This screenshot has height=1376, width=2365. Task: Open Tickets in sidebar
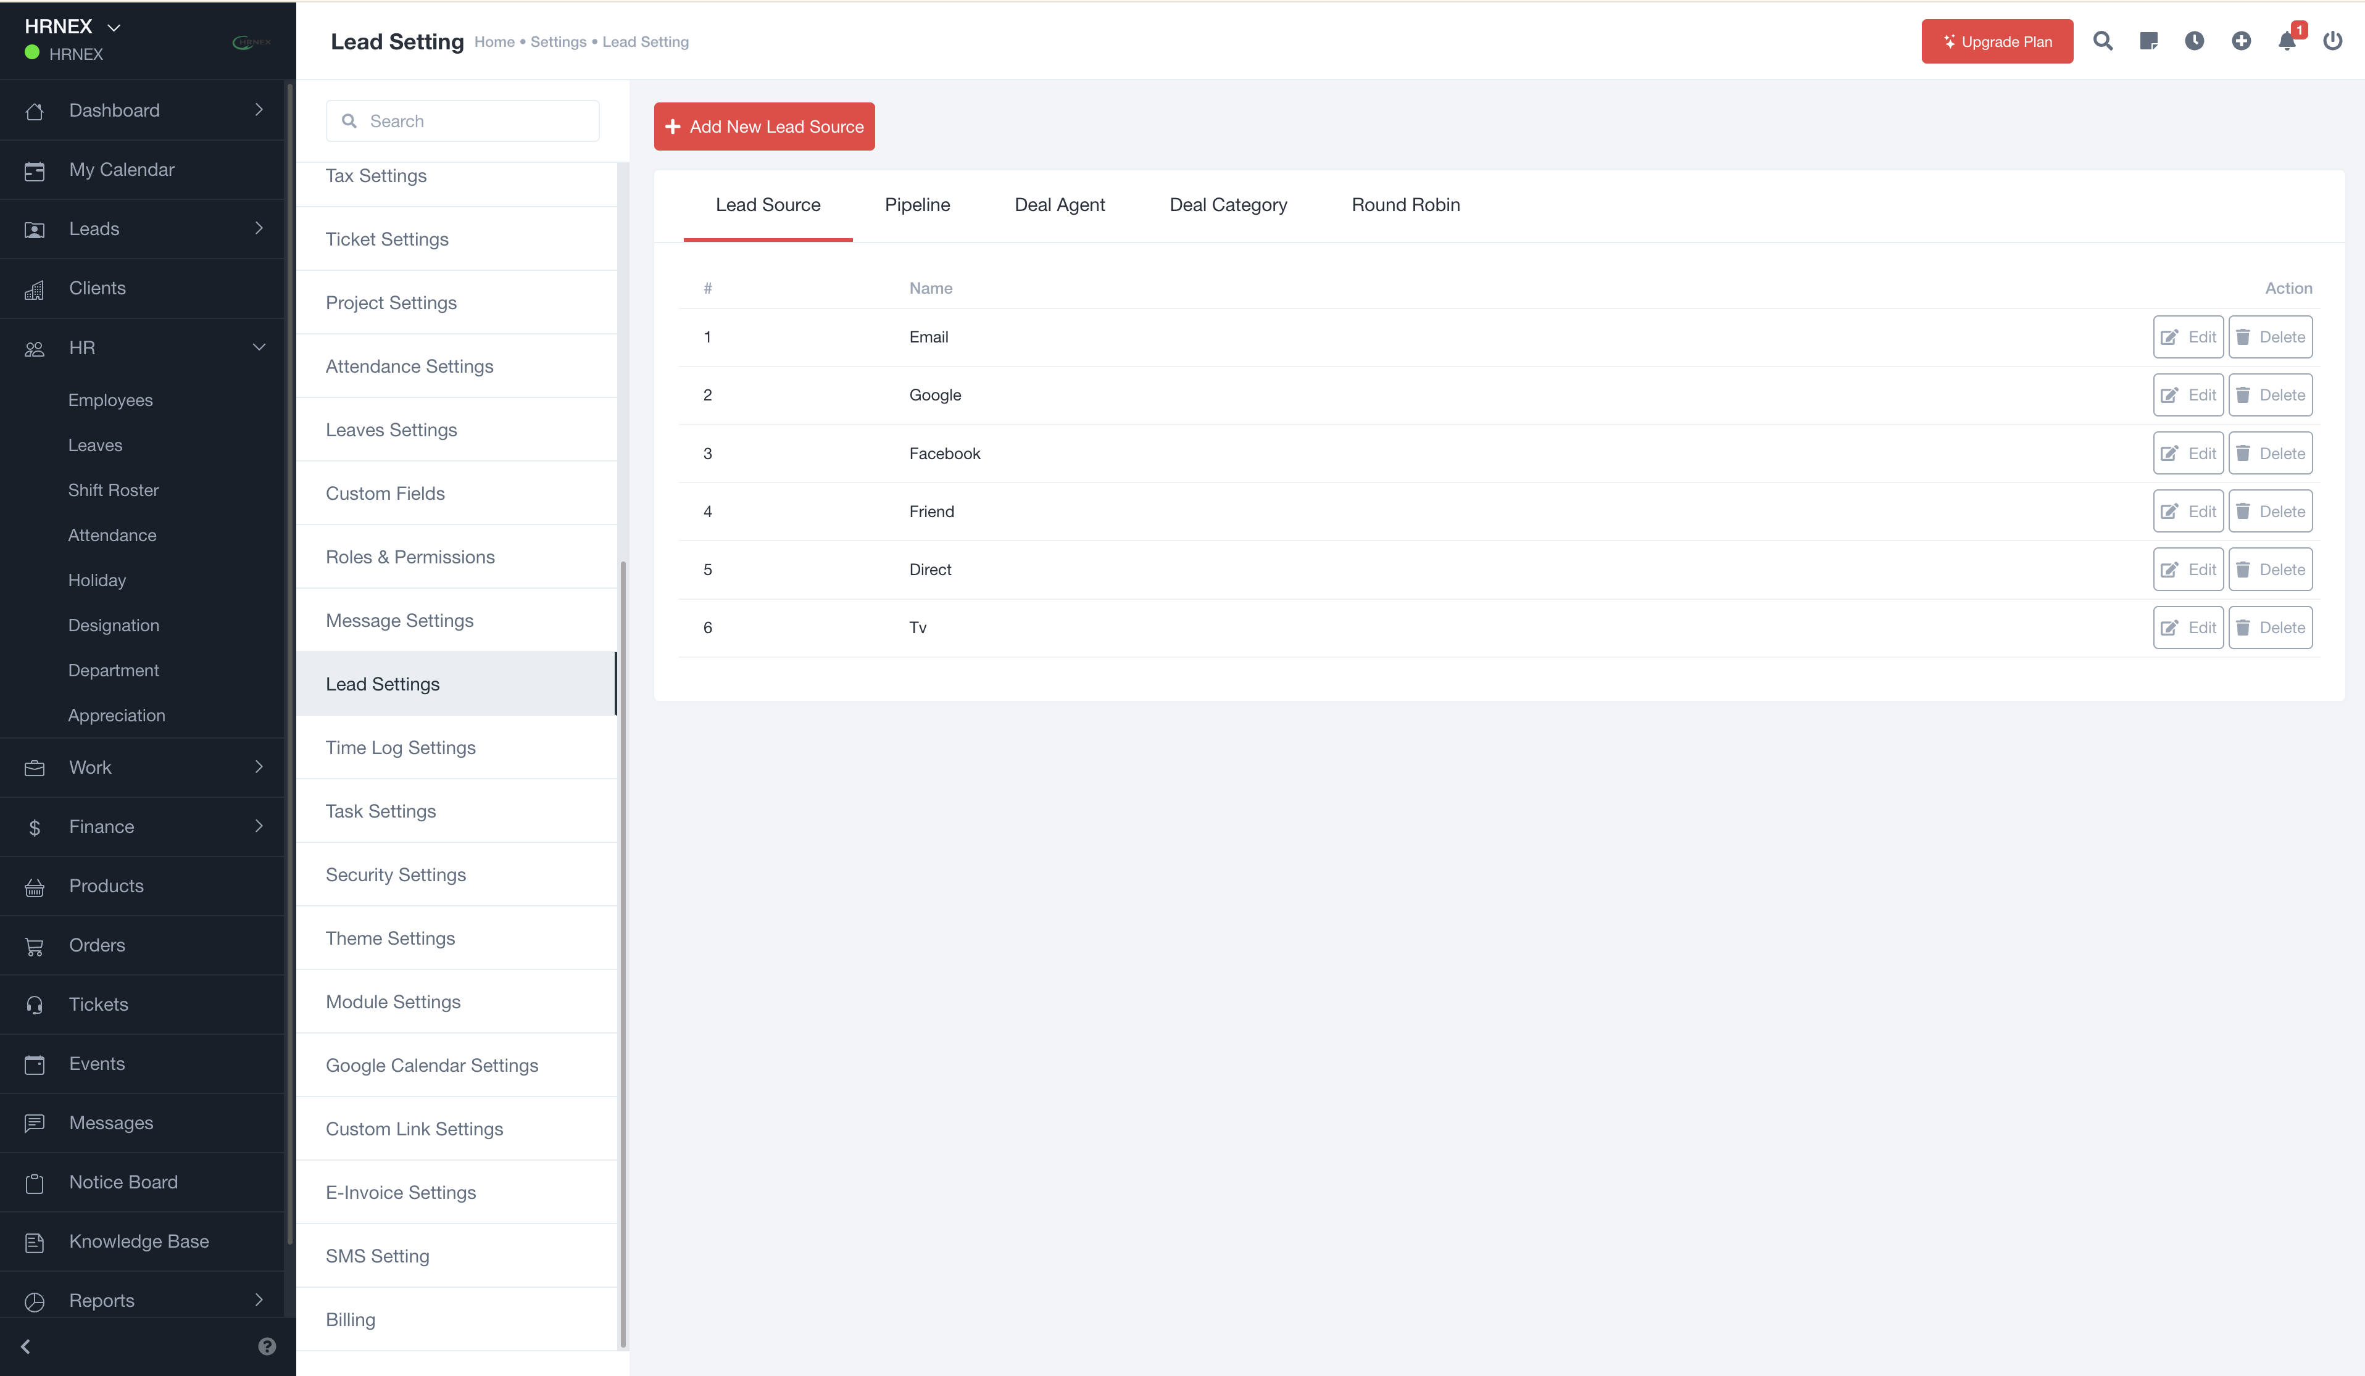point(142,1005)
